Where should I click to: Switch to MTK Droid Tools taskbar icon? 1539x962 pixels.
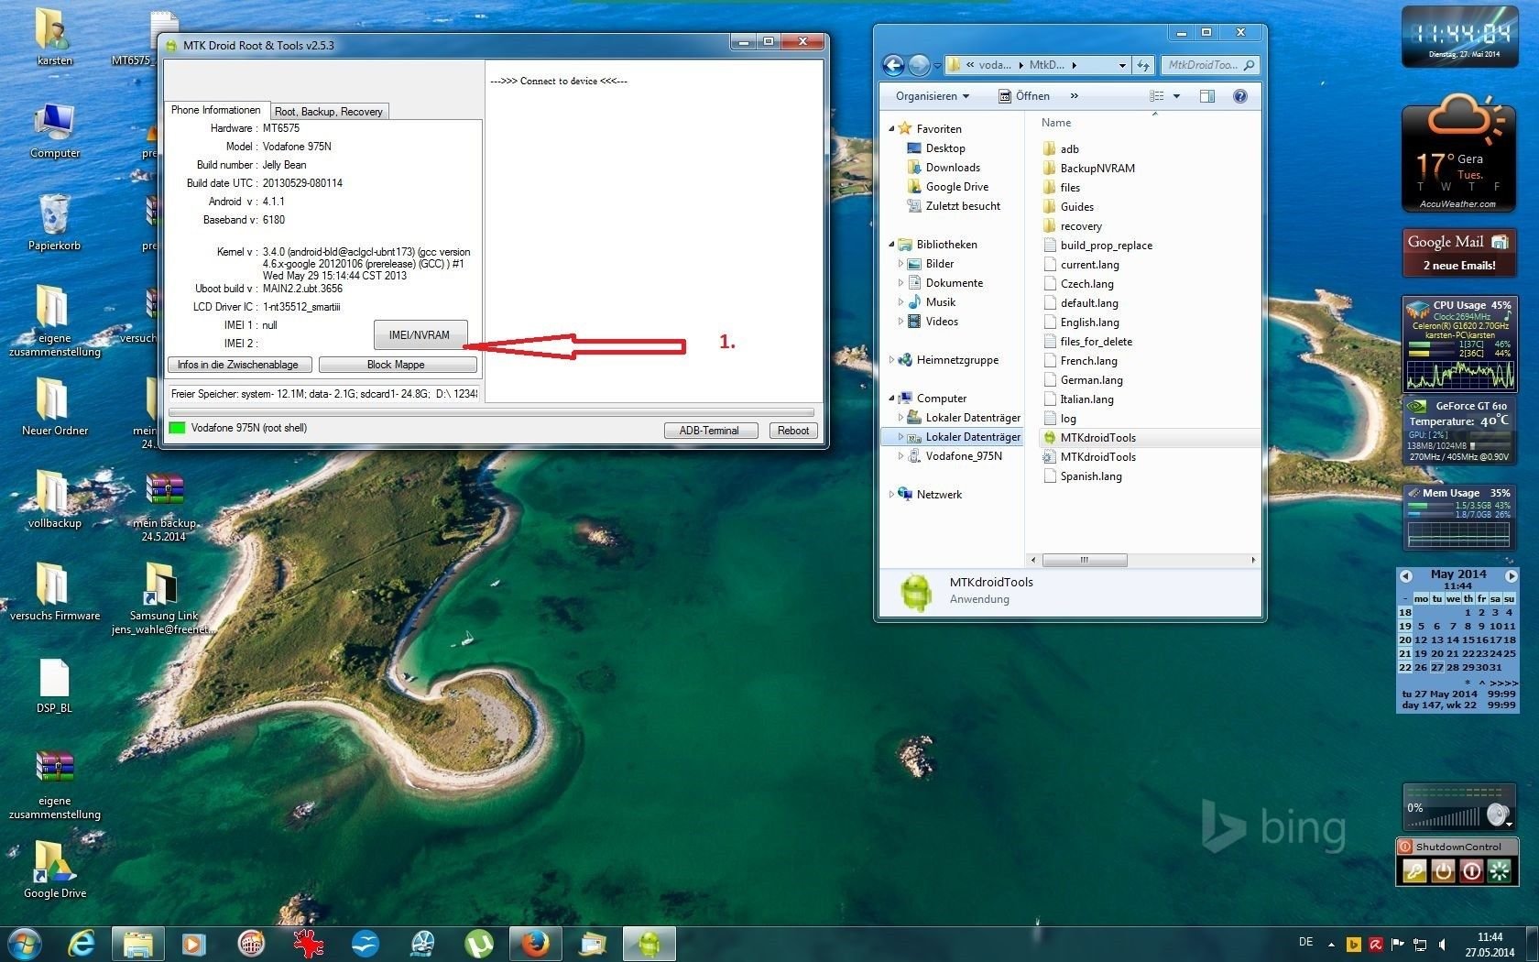click(649, 944)
